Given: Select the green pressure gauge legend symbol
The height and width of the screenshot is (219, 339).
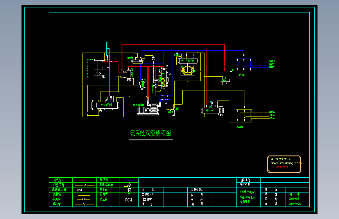Looking at the screenshot, I should click(129, 194).
